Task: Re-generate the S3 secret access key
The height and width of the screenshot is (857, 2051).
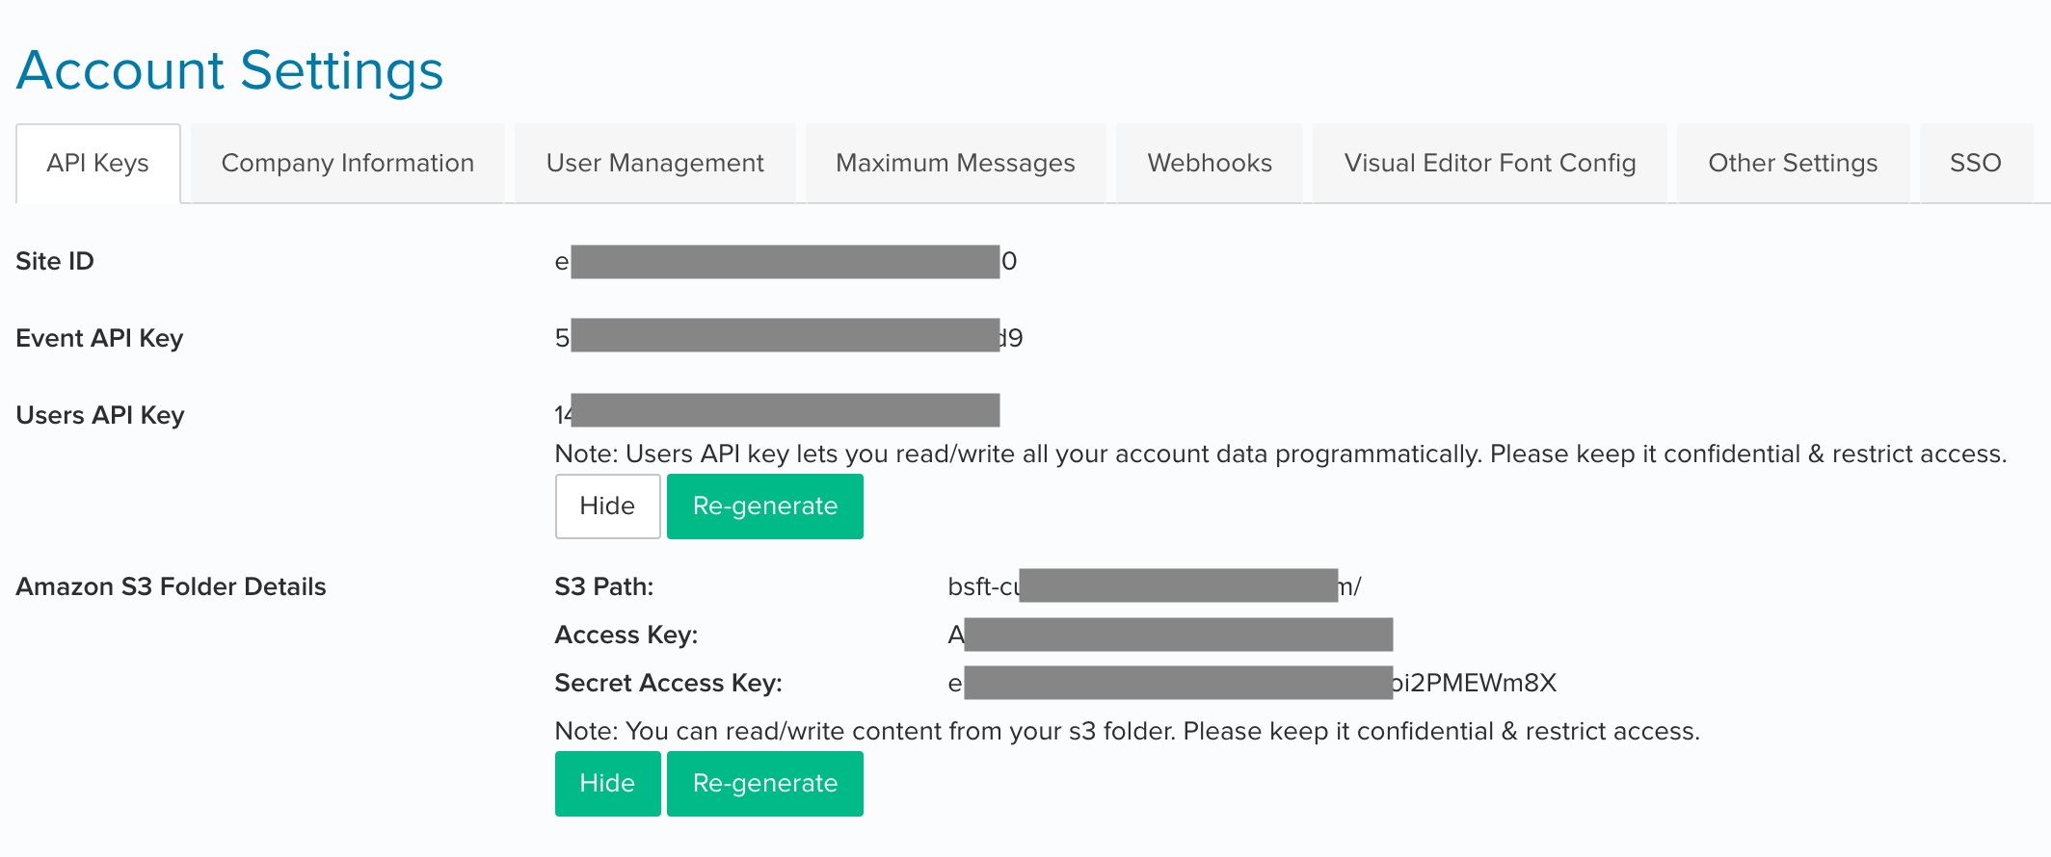Action: coord(764,783)
